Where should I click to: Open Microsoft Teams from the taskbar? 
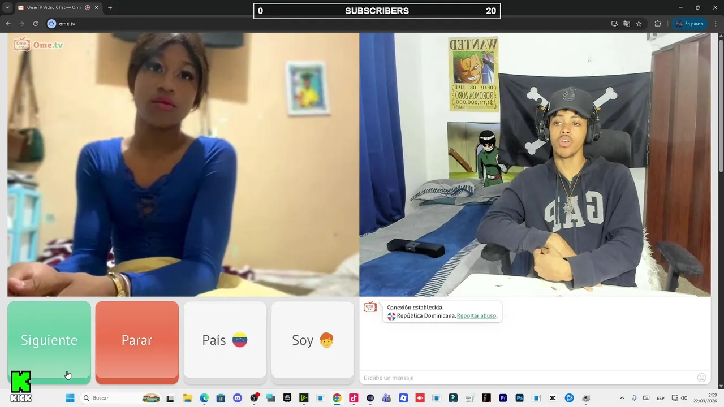click(x=386, y=398)
